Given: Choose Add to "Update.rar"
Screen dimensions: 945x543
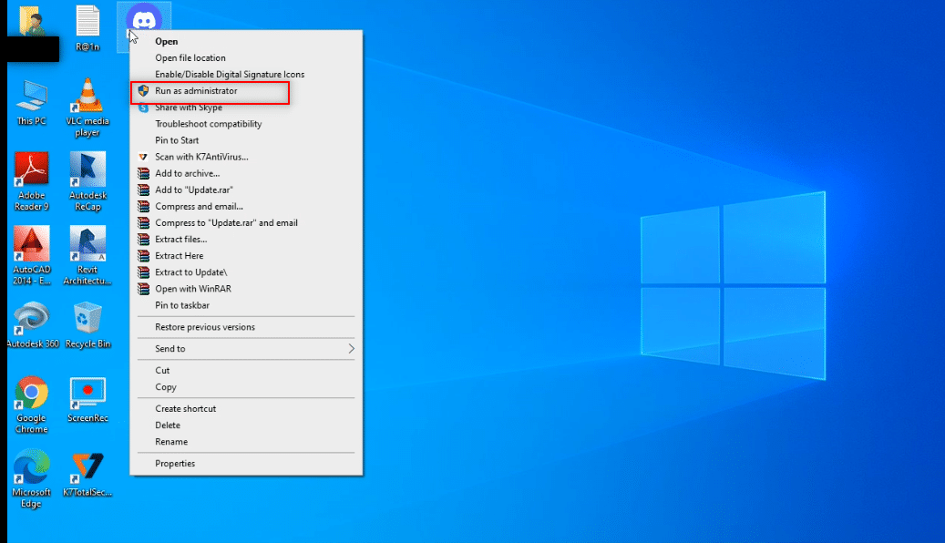Looking at the screenshot, I should click(x=246, y=190).
